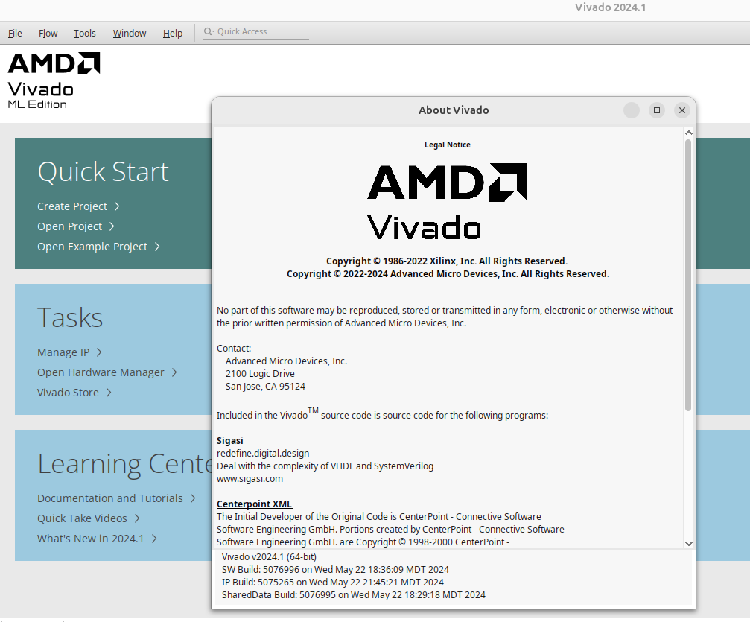Click the About dialog vertical scrollbar thumb

(688, 275)
